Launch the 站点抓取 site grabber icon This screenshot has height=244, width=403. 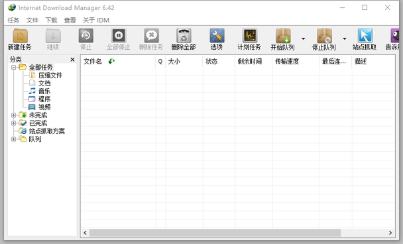coord(365,36)
